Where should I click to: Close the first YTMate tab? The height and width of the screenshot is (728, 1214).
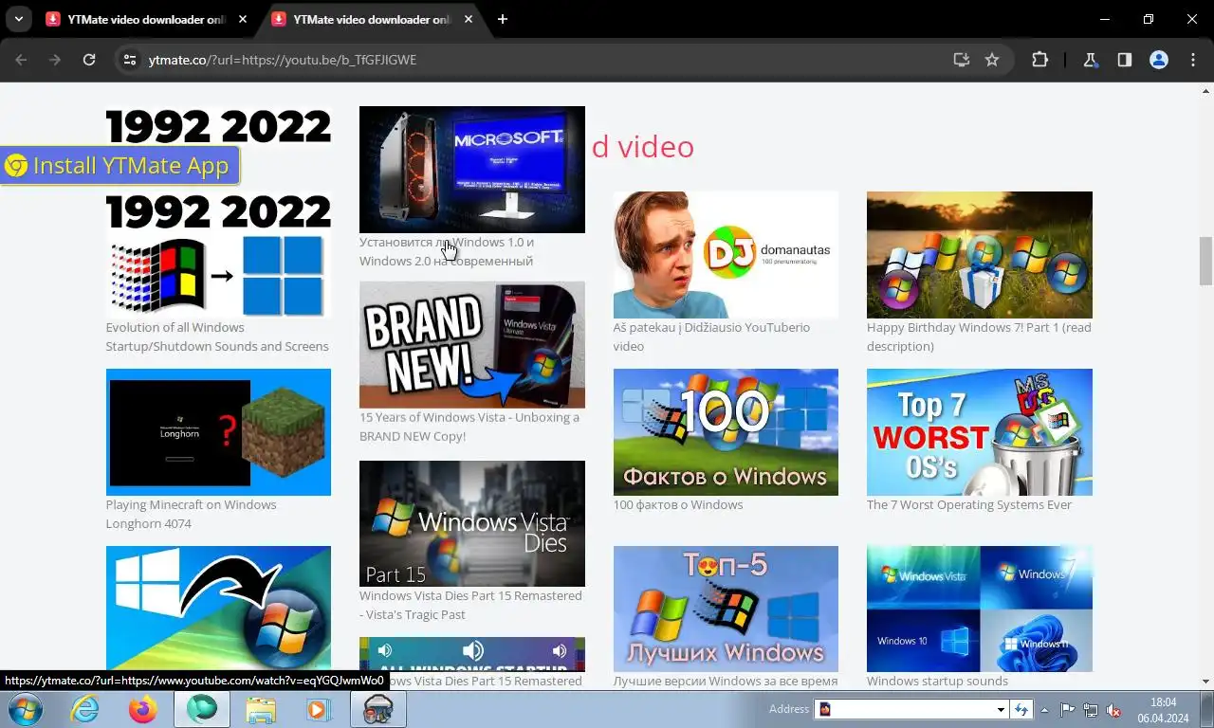[243, 19]
